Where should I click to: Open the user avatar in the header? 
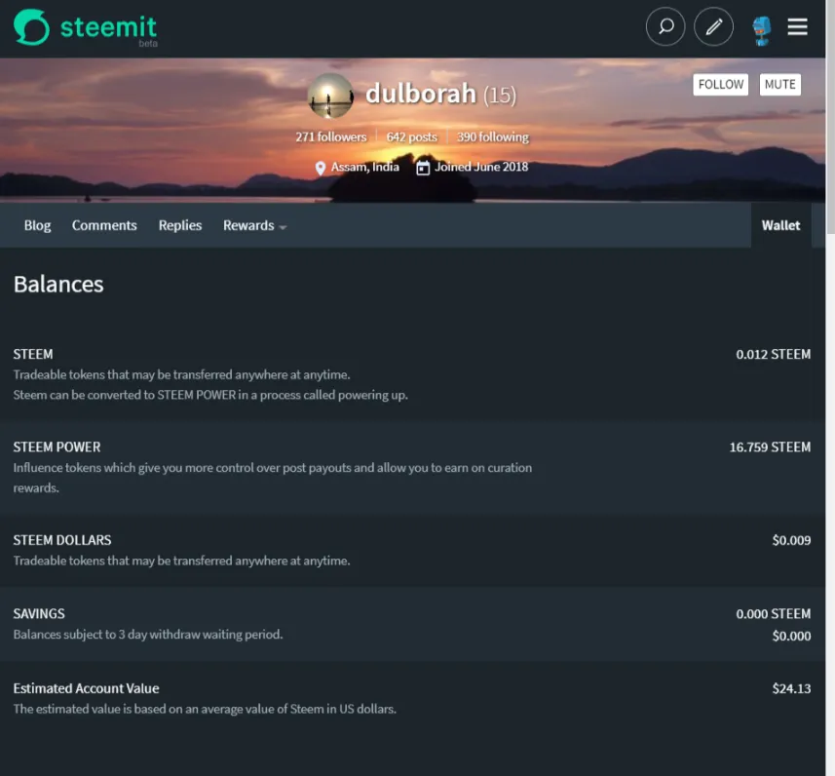pos(762,29)
